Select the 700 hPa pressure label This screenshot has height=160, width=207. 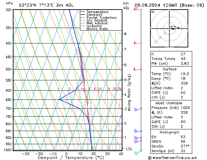click(x=9, y=108)
